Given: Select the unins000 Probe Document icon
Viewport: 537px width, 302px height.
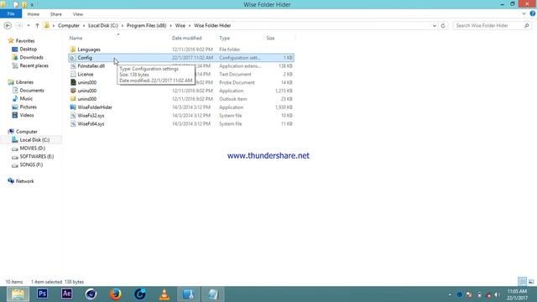Looking at the screenshot, I should click(73, 82).
